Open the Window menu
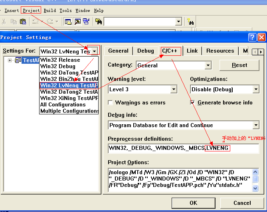Screen dimensions: 267x212 (83, 10)
